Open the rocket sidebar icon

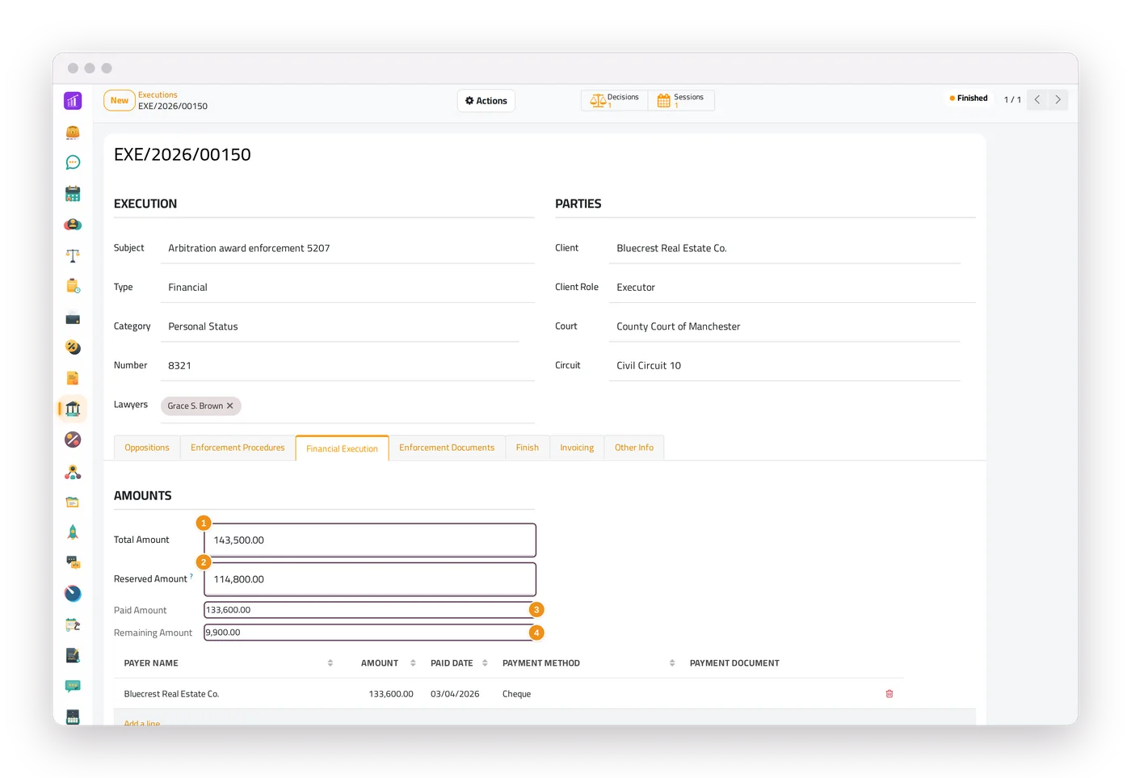(x=73, y=532)
